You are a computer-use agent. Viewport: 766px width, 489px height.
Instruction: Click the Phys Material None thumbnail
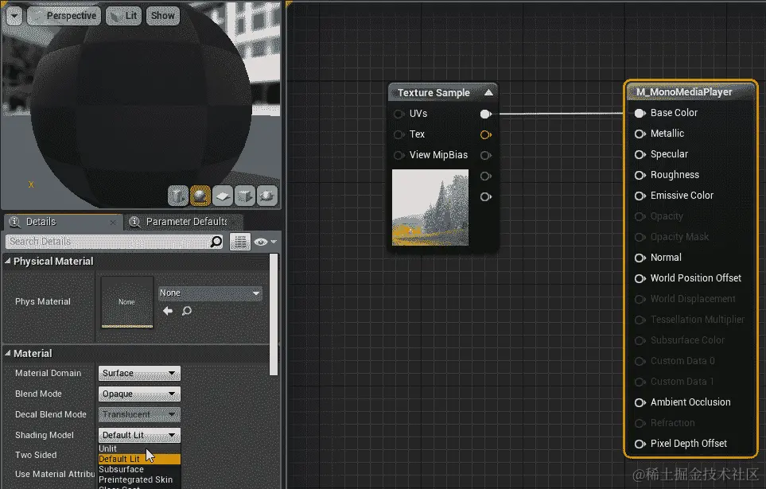tap(127, 302)
